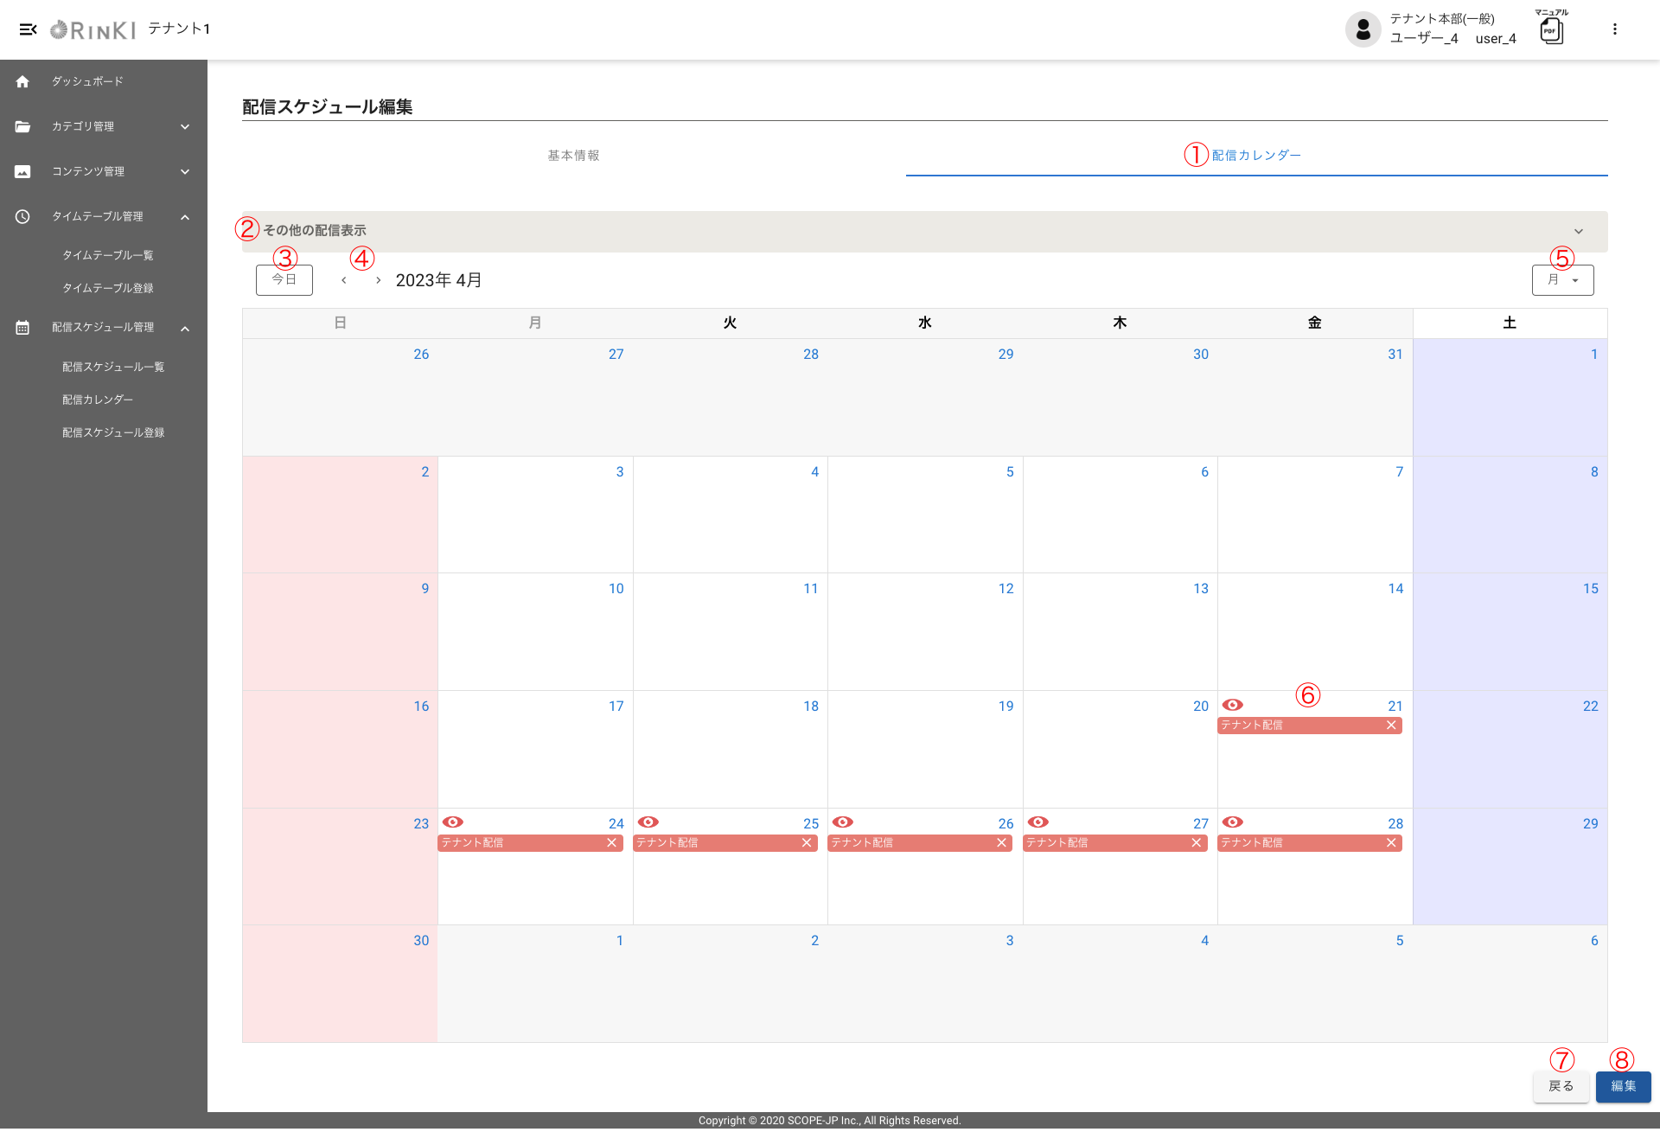Delete the テナント配信 event on April 26
Screen dimensions: 1660x1132
click(x=1001, y=843)
